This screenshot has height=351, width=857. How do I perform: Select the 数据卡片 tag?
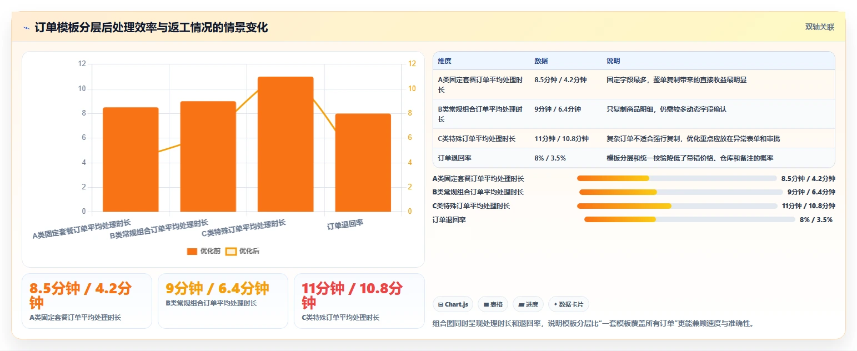tap(568, 304)
